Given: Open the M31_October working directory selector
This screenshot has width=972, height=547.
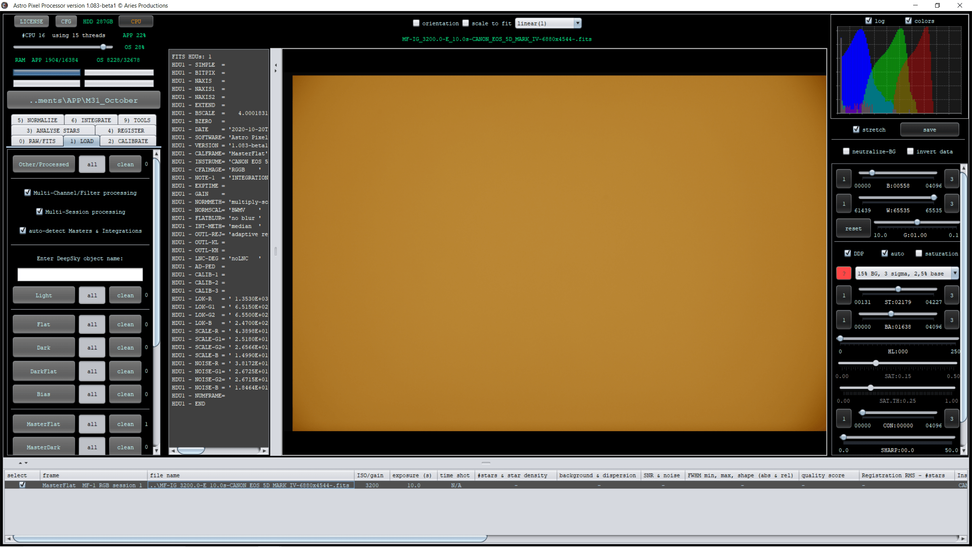Looking at the screenshot, I should tap(84, 100).
